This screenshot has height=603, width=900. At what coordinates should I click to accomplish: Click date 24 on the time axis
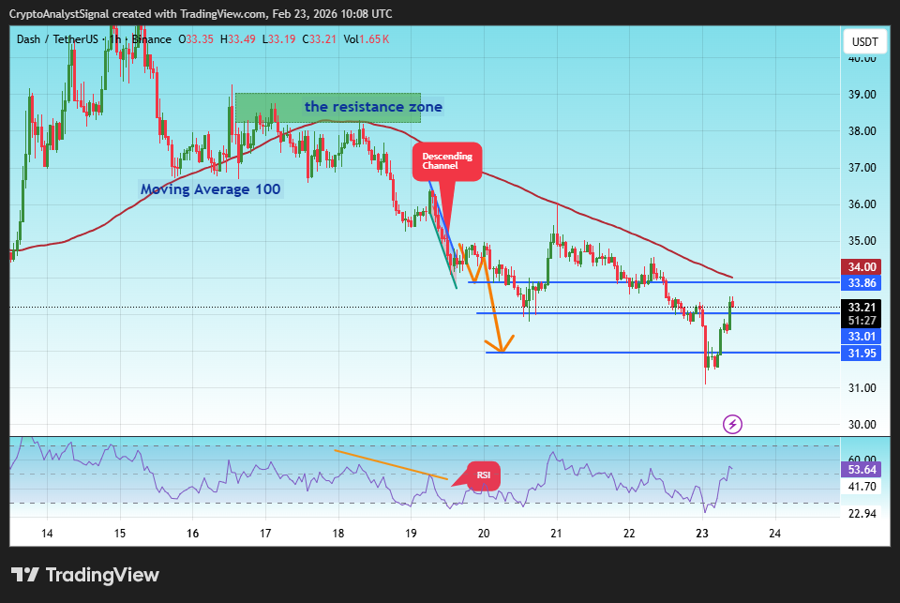coord(775,533)
